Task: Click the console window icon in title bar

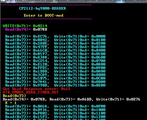Action: coord(2,1)
